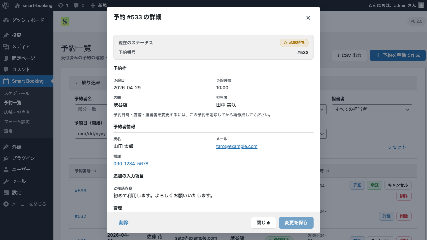Image resolution: width=427 pixels, height=240 pixels.
Task: Go to フォーム設定 submenu
Action: click(x=17, y=122)
